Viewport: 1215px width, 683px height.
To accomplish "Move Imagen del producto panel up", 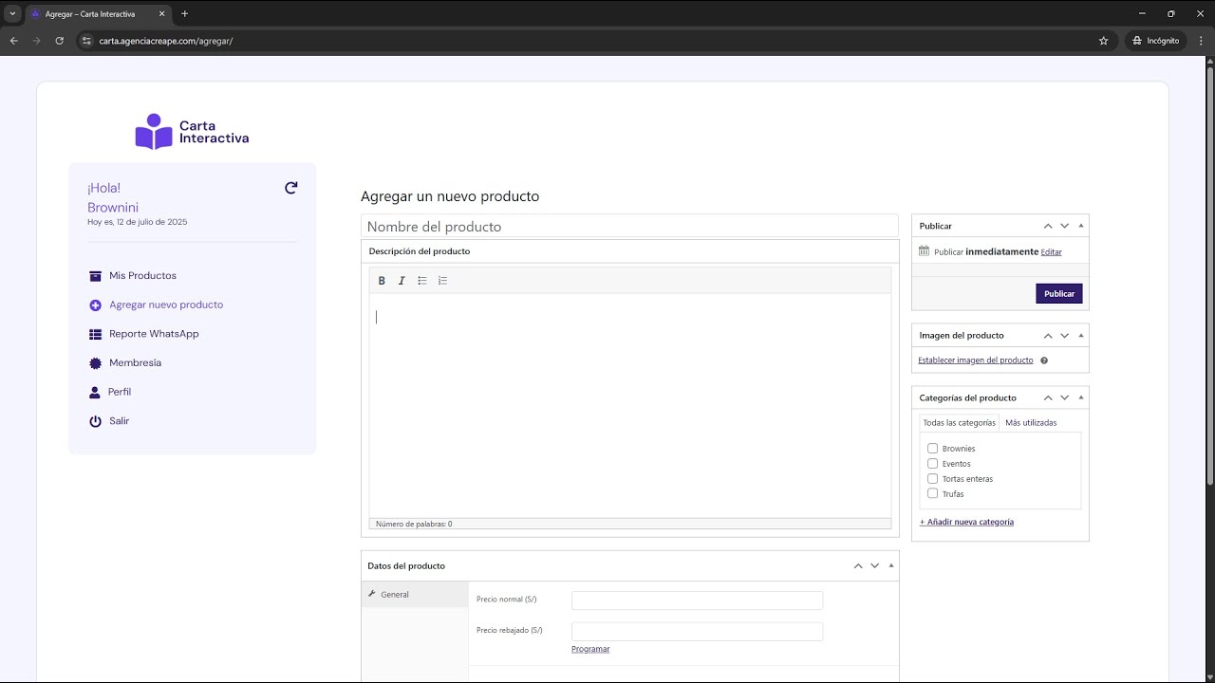I will 1048,336.
